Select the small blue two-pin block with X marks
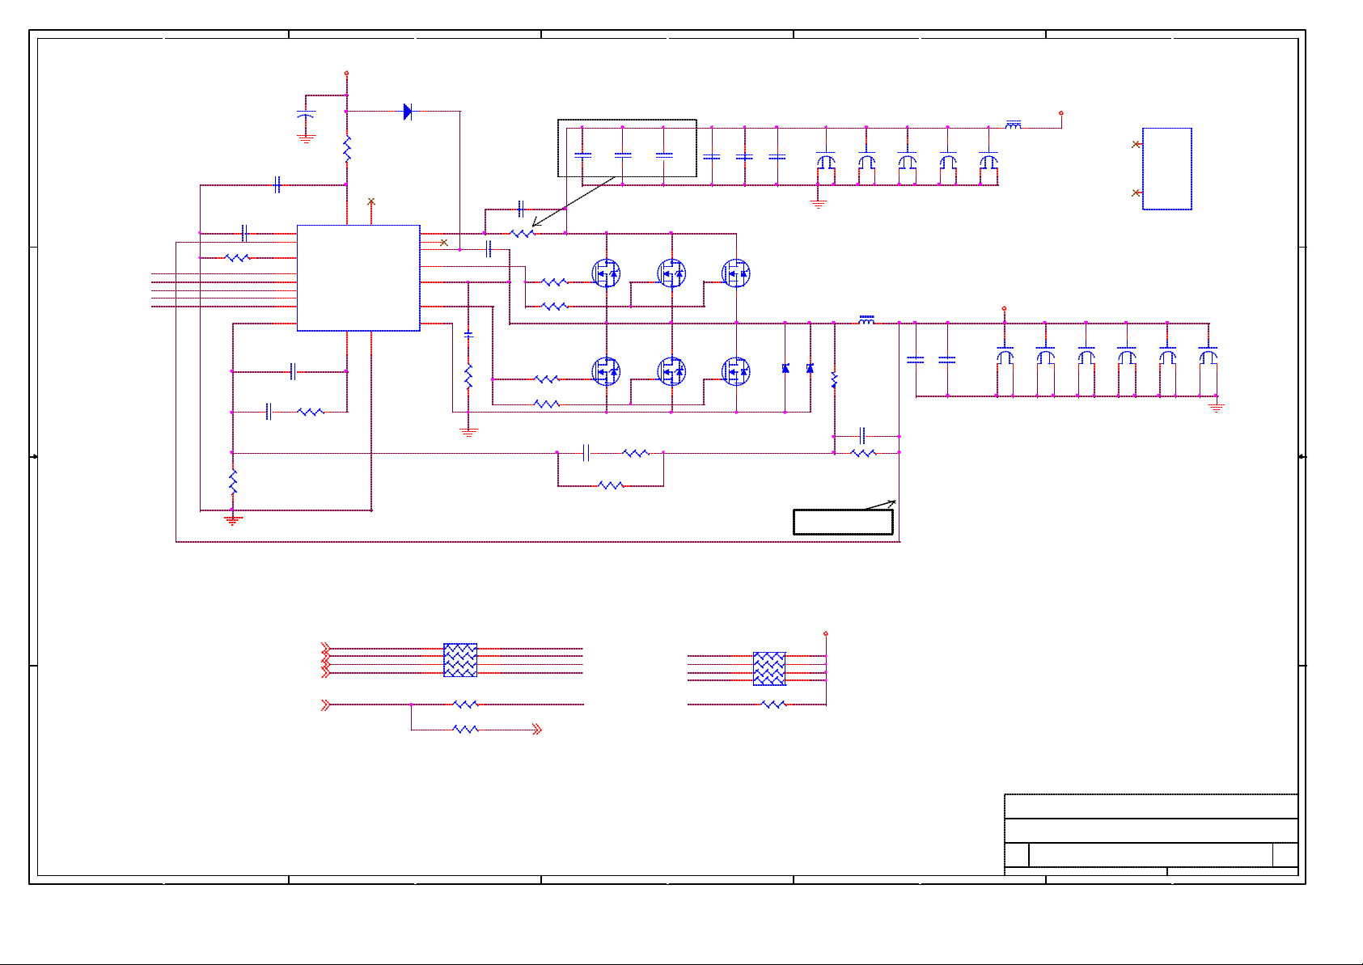The width and height of the screenshot is (1363, 965). (1166, 168)
